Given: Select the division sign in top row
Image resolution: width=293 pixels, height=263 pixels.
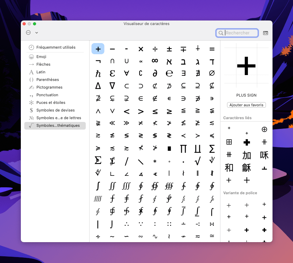Looking at the screenshot, I should [155, 49].
